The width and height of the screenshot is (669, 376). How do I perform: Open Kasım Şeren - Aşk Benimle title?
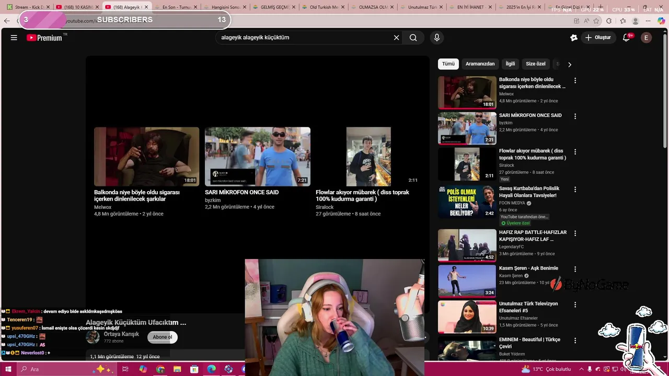click(528, 268)
